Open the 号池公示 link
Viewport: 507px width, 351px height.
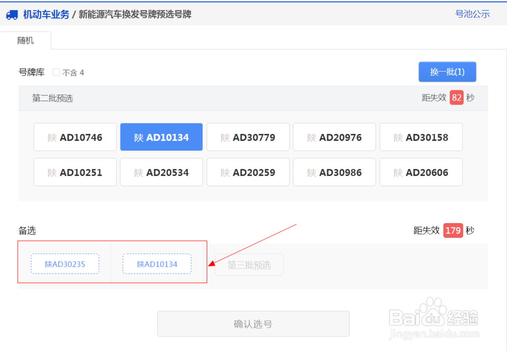(473, 15)
